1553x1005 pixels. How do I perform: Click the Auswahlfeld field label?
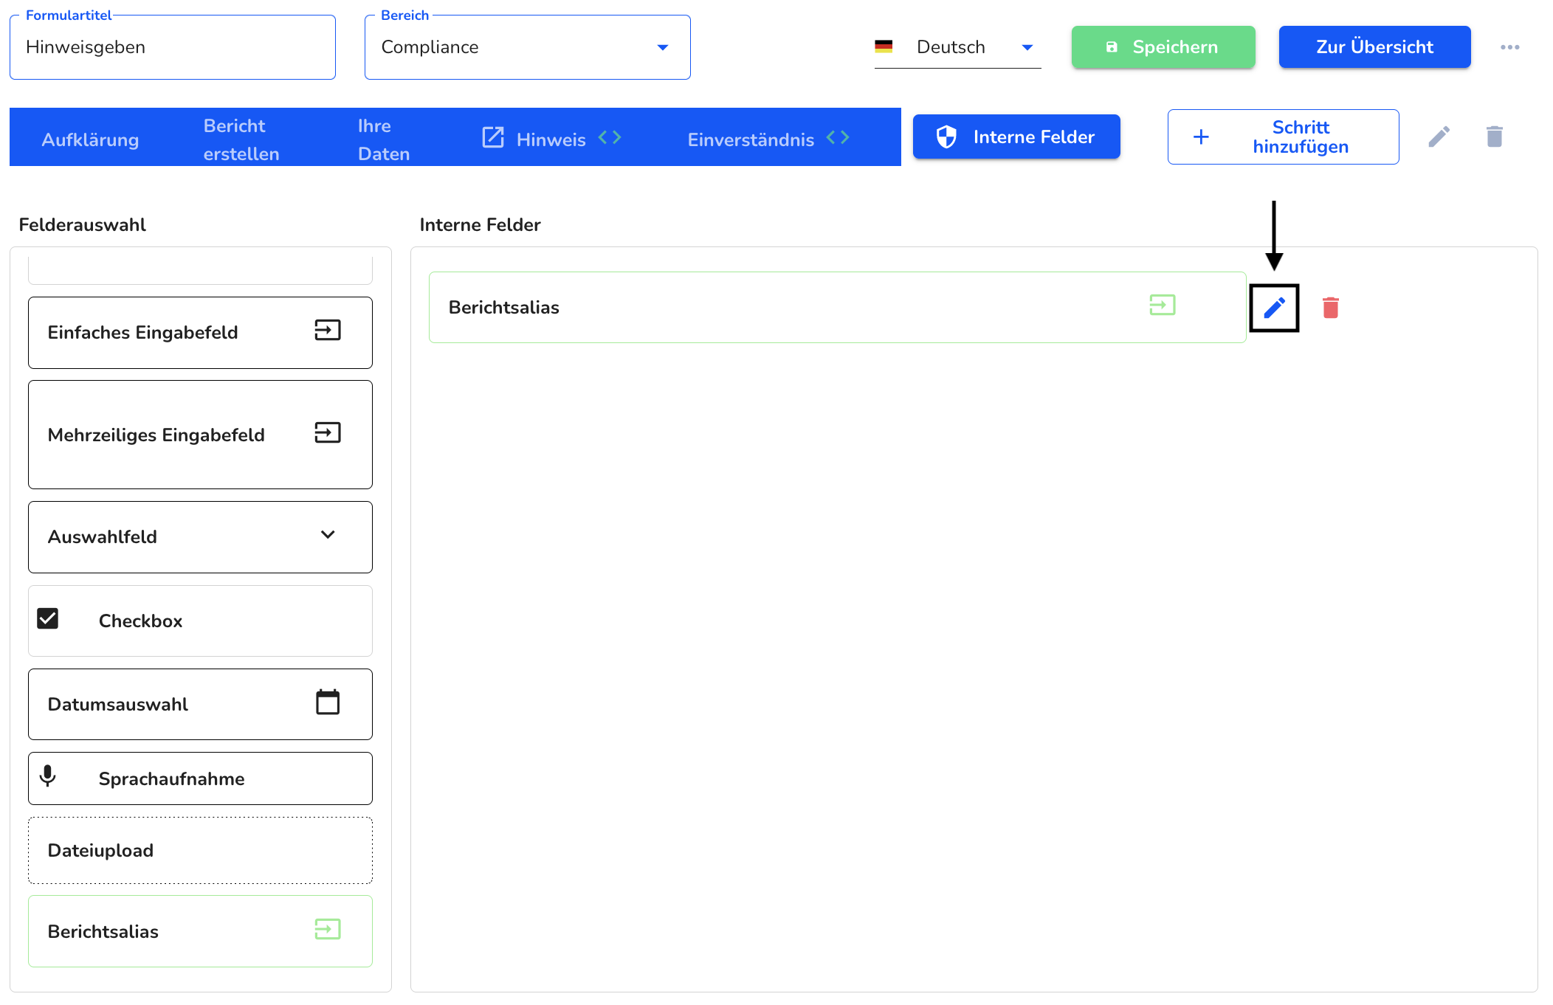point(103,536)
